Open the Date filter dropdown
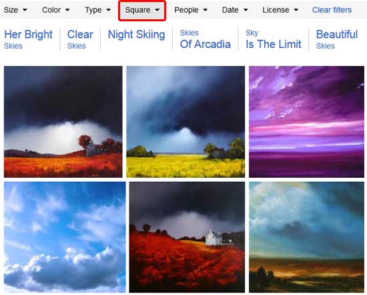 pyautogui.click(x=235, y=10)
